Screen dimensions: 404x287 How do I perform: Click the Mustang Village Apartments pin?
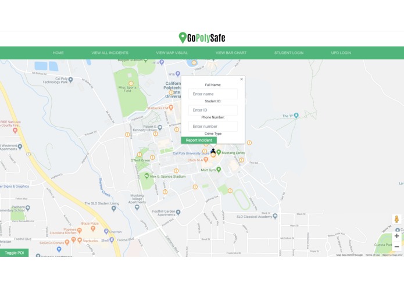[137, 207]
